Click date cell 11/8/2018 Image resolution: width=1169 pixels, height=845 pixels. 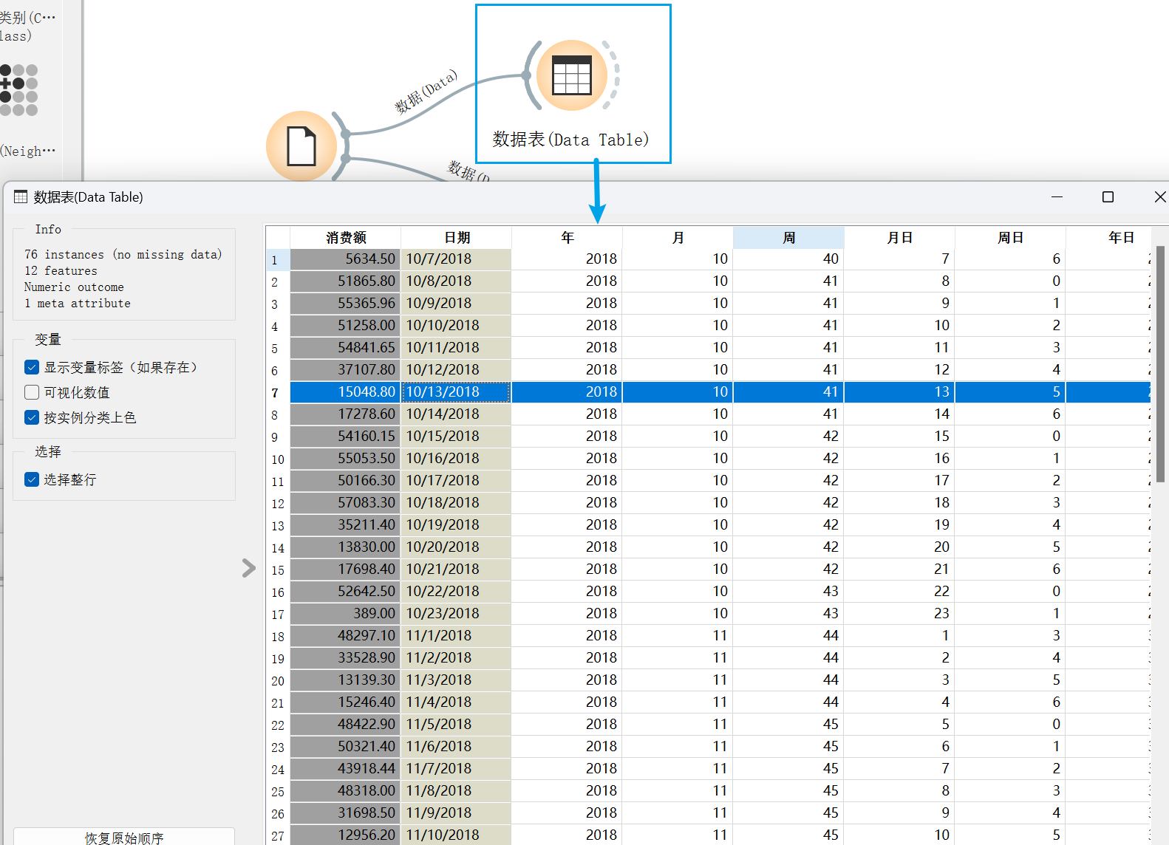point(457,791)
